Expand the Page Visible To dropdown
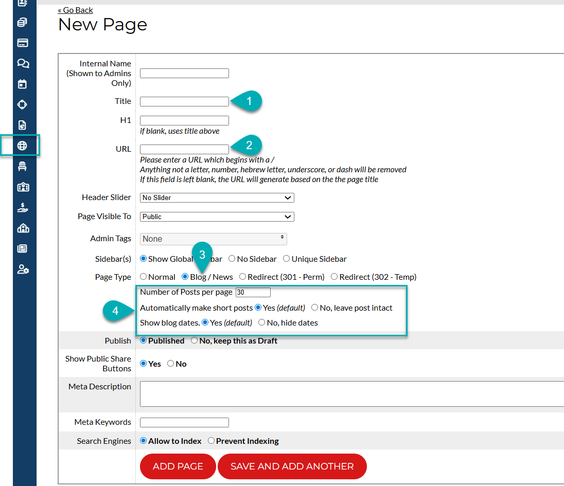 (217, 217)
